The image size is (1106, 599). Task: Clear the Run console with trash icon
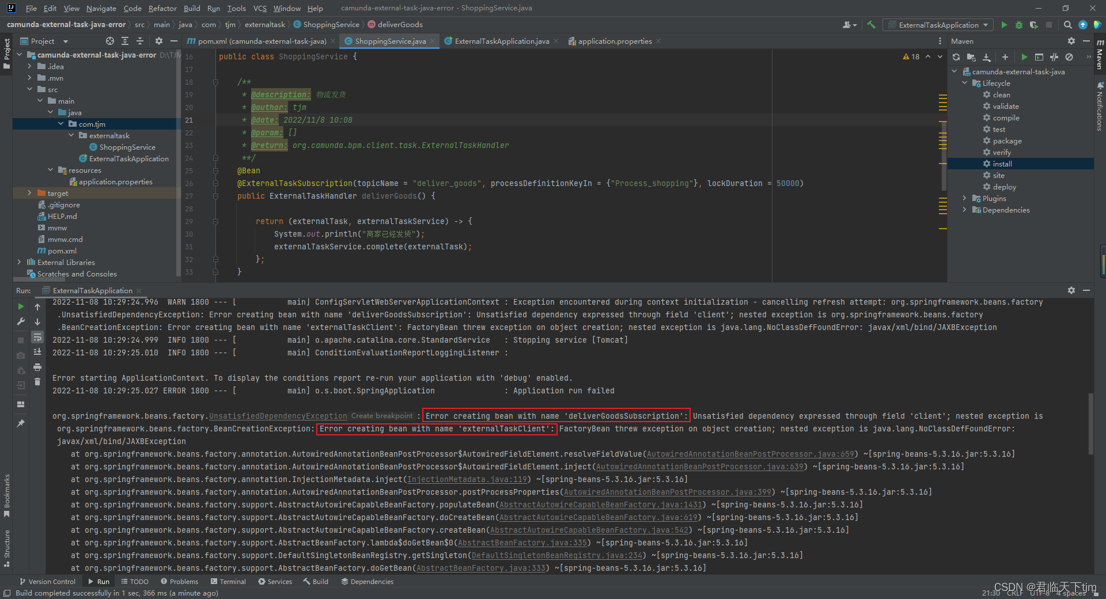37,381
